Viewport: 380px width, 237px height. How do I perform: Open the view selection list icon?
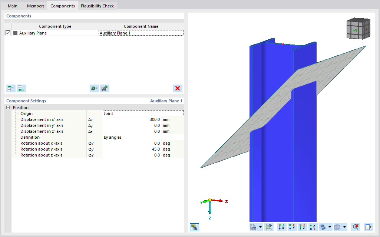pos(254,227)
